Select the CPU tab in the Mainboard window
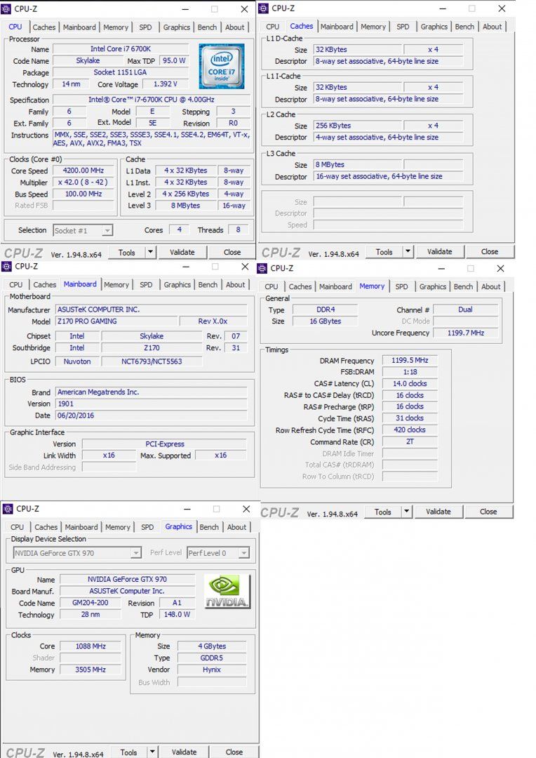This screenshot has height=758, width=536. point(16,285)
